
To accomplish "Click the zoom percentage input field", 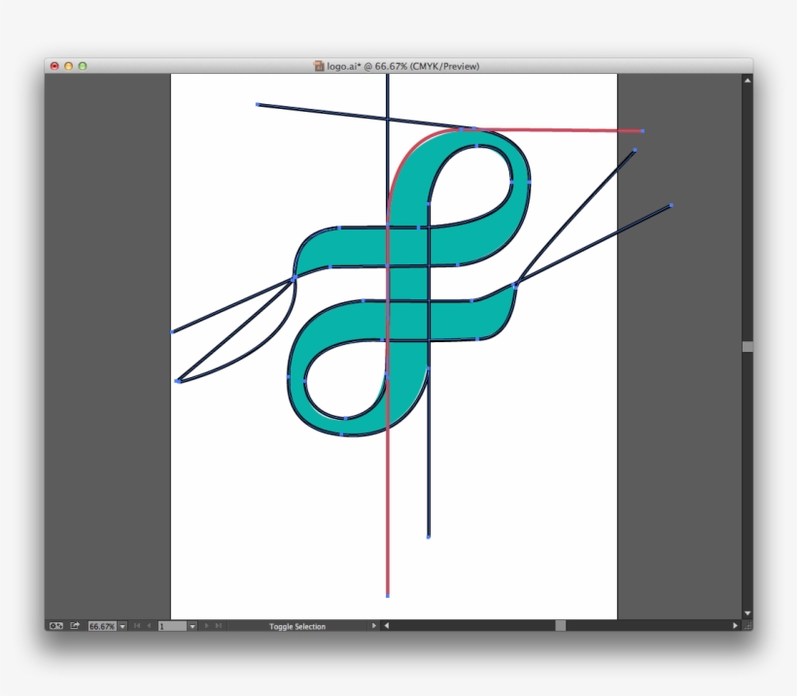I will (102, 625).
